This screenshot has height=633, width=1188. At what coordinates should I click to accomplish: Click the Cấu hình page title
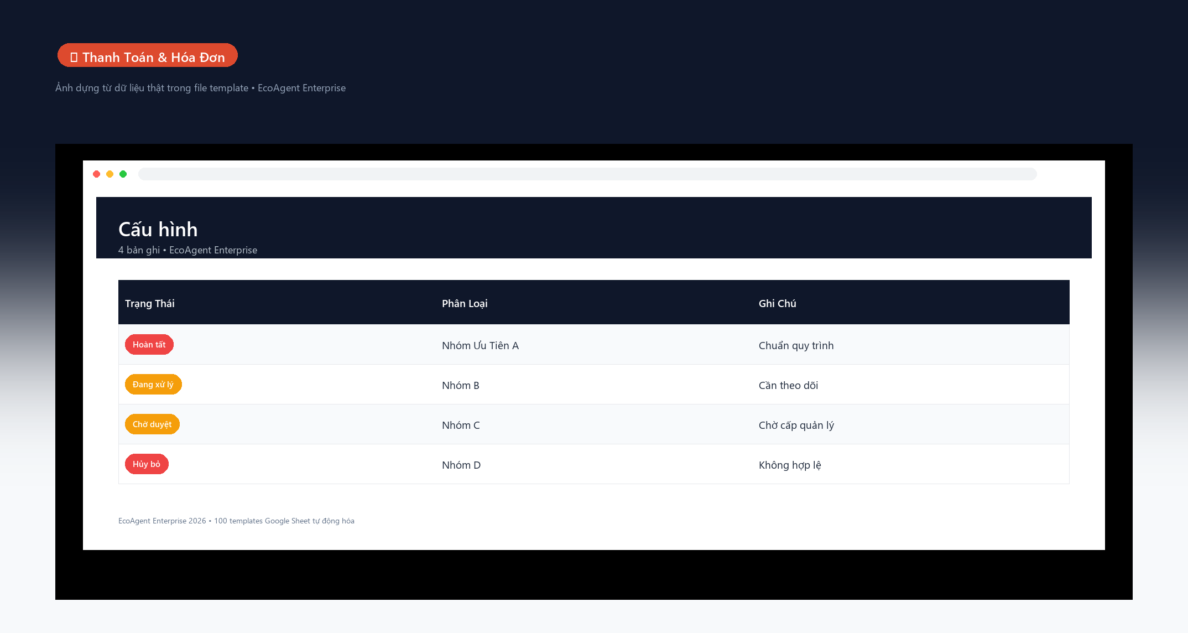(x=158, y=229)
